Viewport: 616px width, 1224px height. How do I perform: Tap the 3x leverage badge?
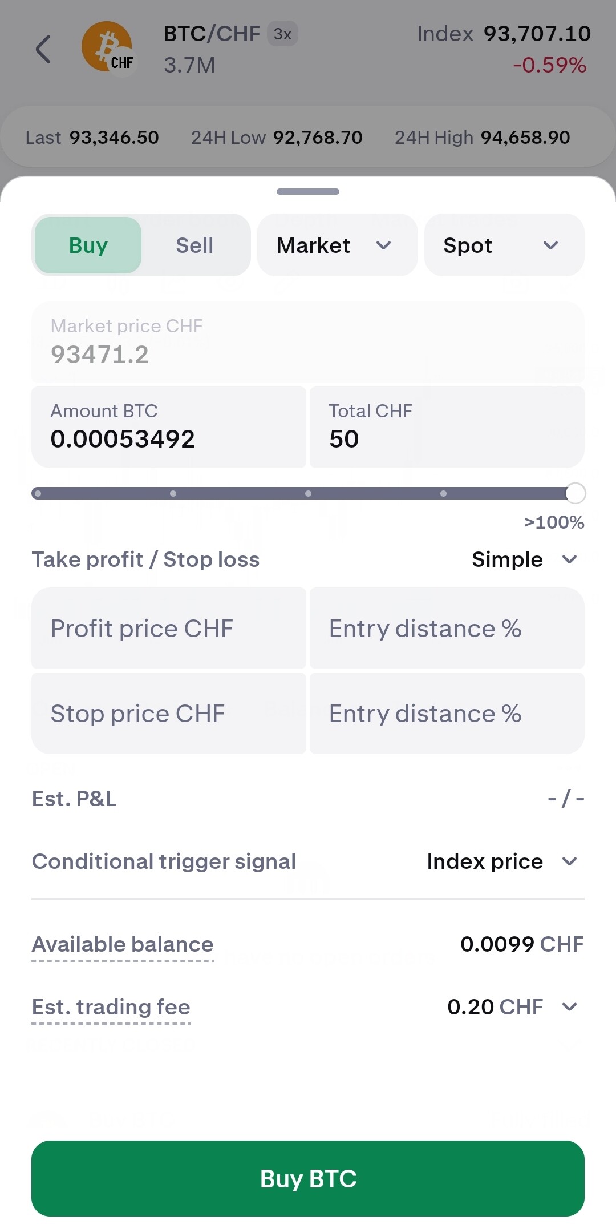pos(282,34)
